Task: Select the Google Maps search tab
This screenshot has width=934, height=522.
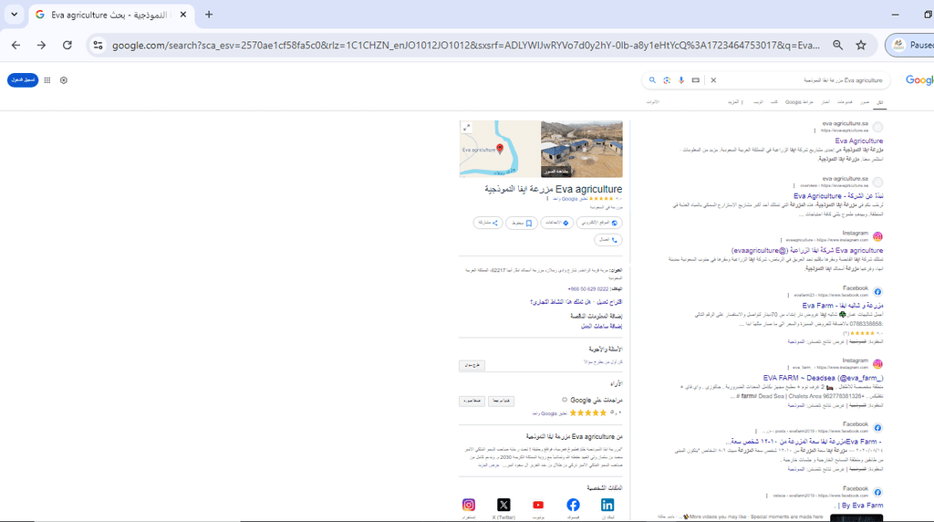Action: click(799, 102)
